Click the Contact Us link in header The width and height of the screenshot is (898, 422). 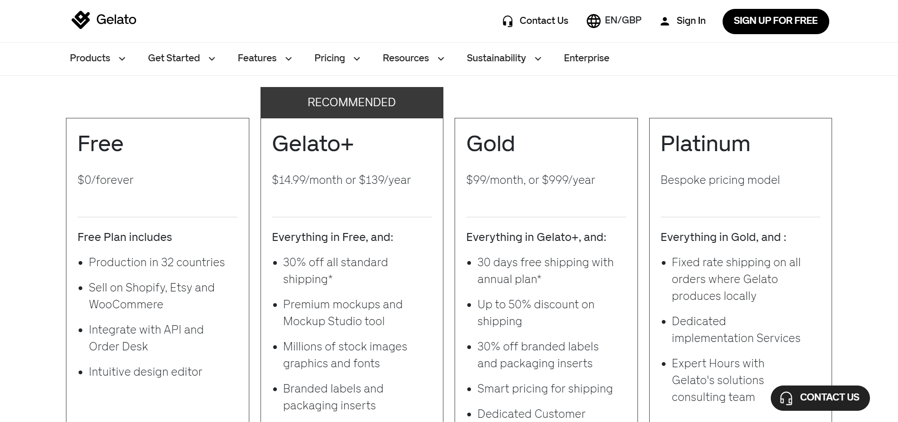click(543, 21)
